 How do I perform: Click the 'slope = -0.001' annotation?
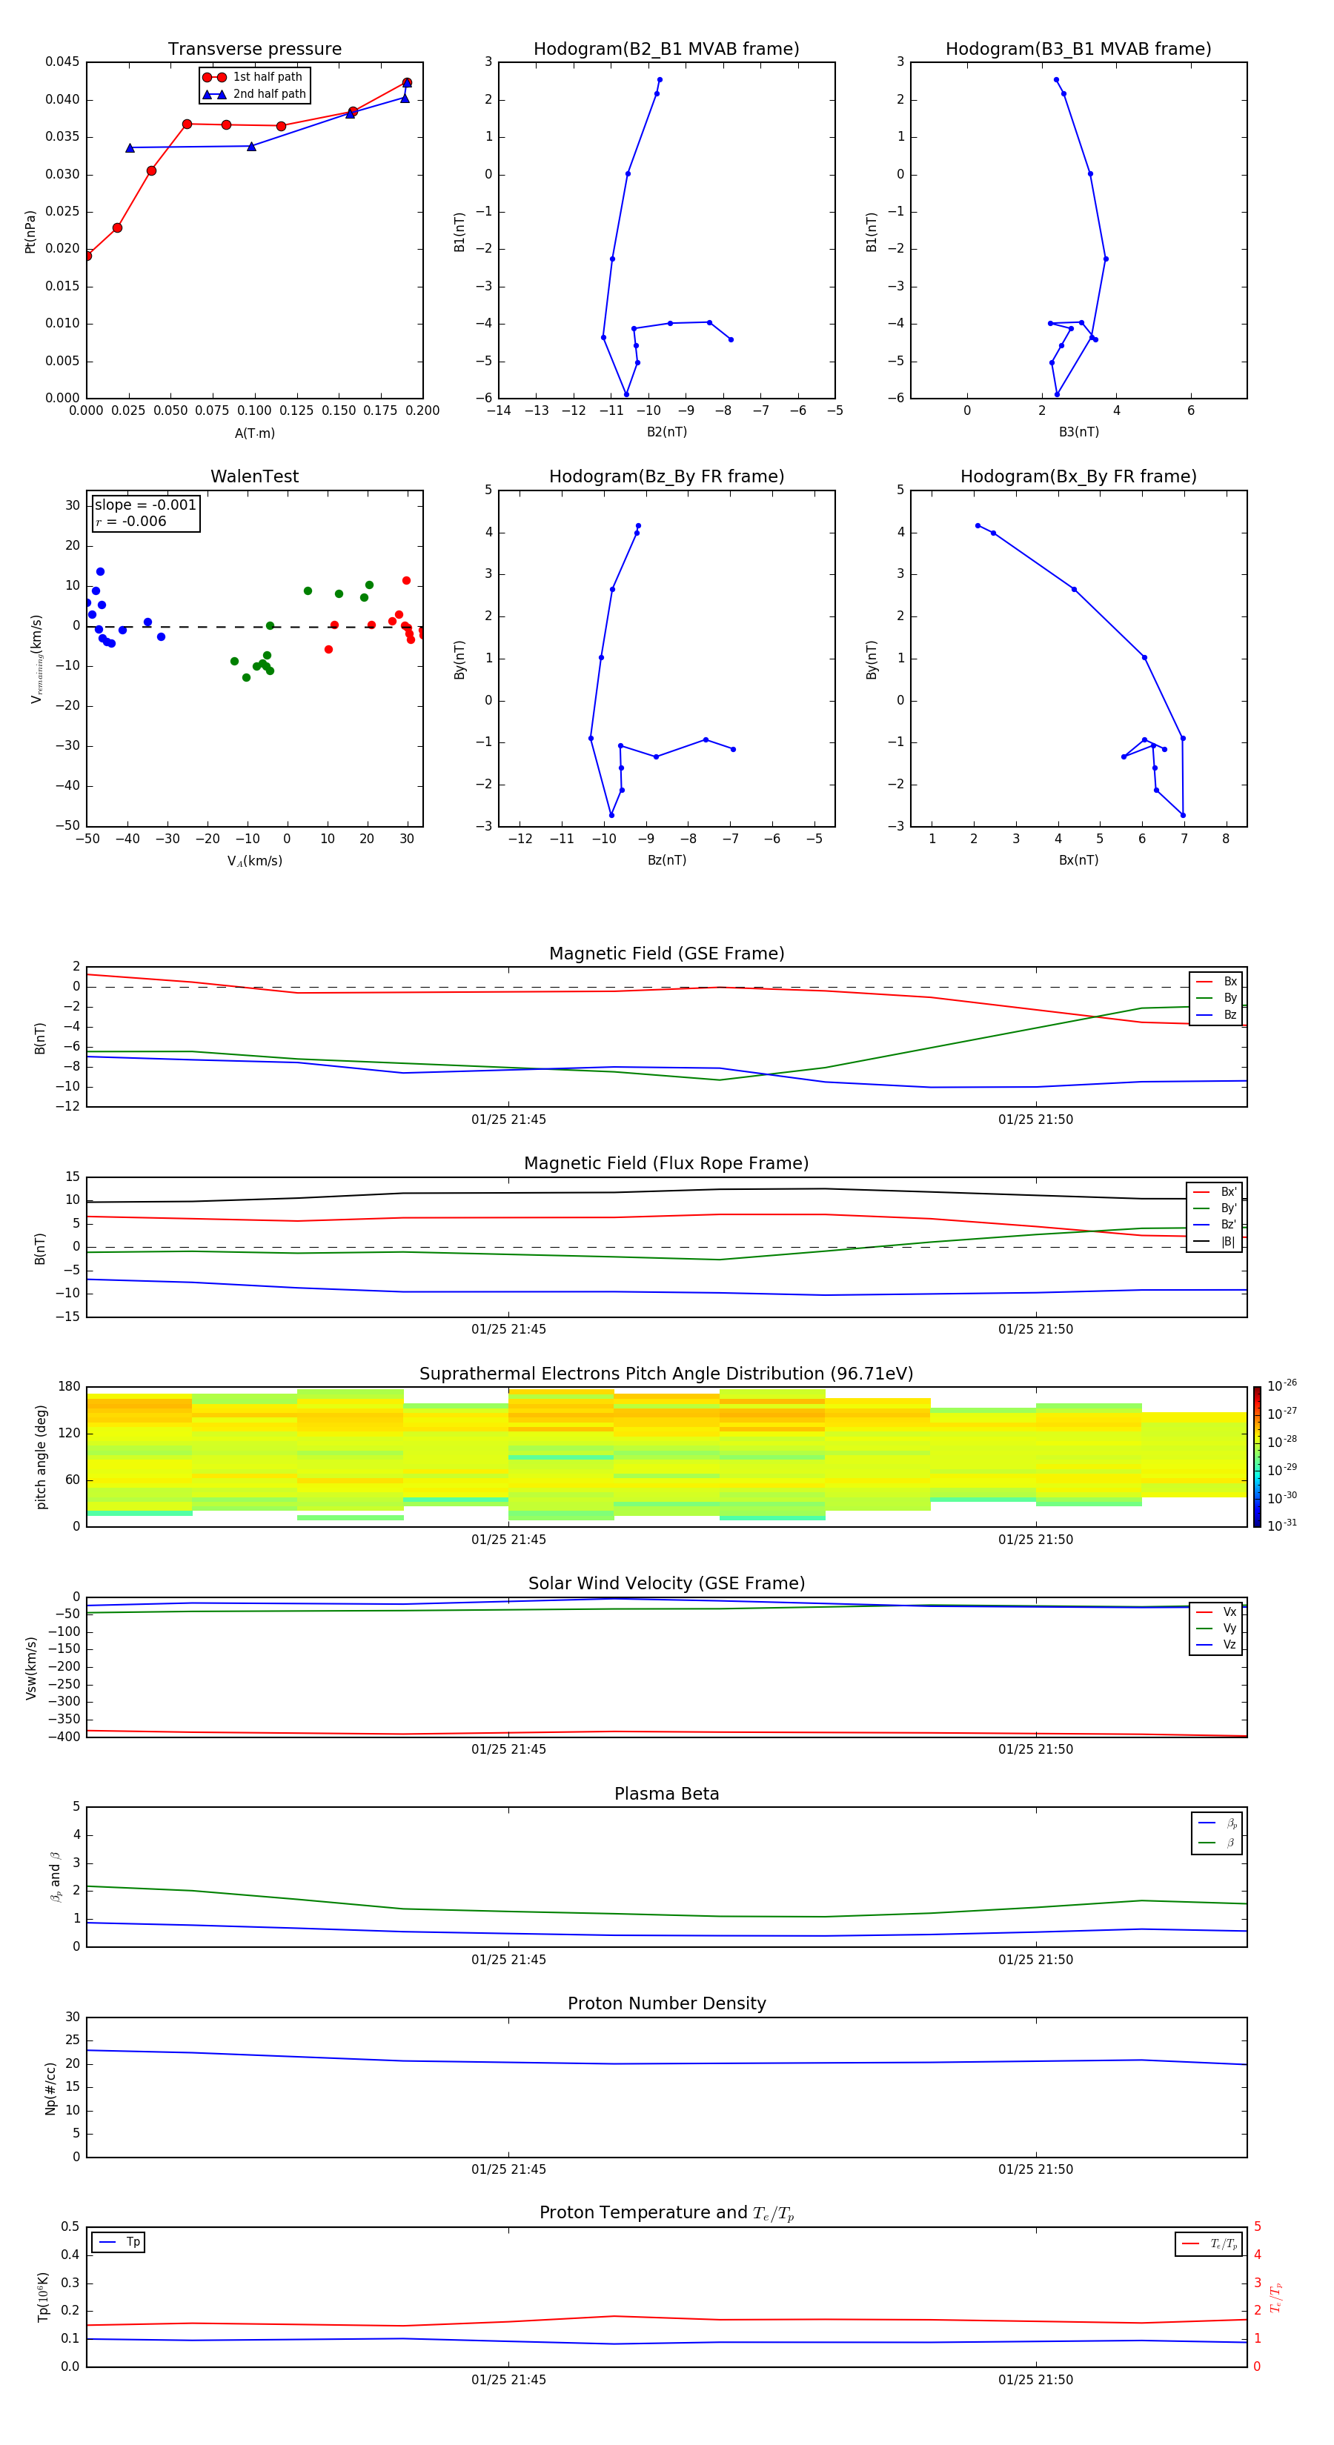[145, 505]
